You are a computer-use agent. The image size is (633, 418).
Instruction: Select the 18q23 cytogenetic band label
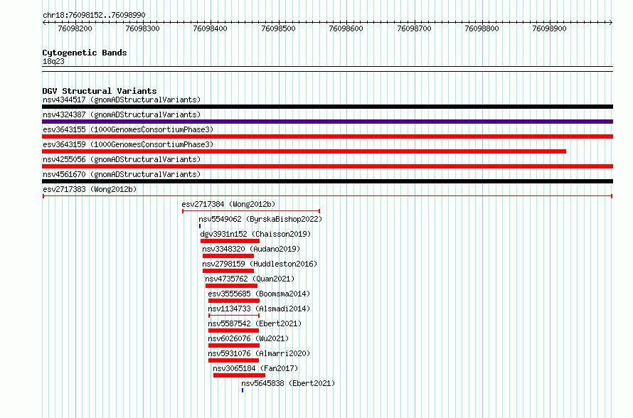(x=53, y=61)
